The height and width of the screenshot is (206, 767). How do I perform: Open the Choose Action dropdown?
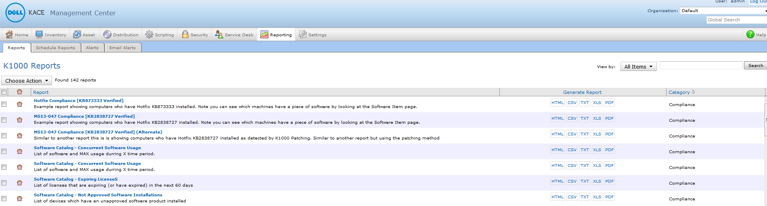pos(27,80)
